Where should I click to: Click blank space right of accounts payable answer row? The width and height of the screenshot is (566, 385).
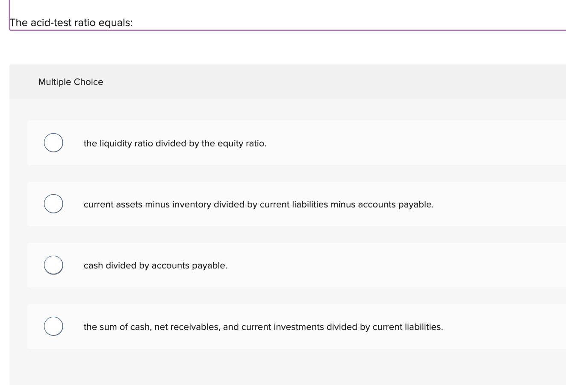(500, 204)
